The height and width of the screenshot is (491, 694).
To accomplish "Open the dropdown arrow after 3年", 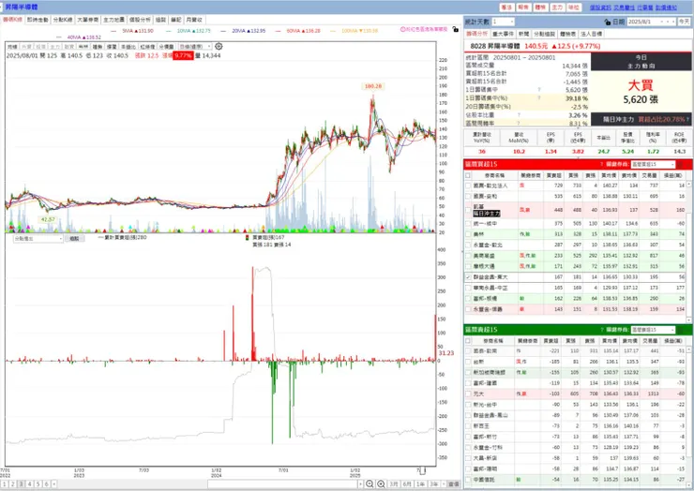I will [444, 484].
